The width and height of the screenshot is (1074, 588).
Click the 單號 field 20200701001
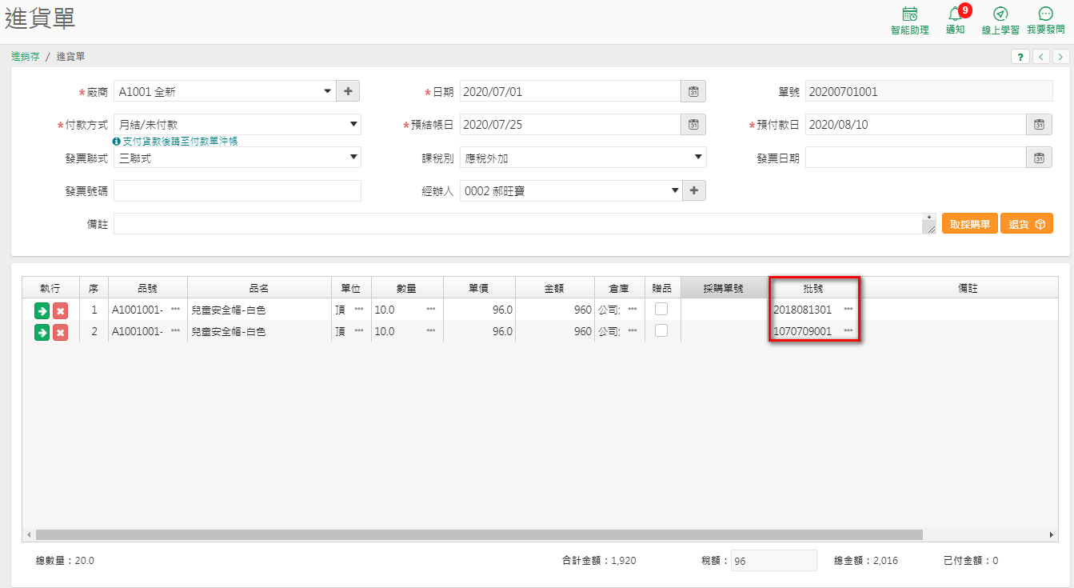[928, 91]
